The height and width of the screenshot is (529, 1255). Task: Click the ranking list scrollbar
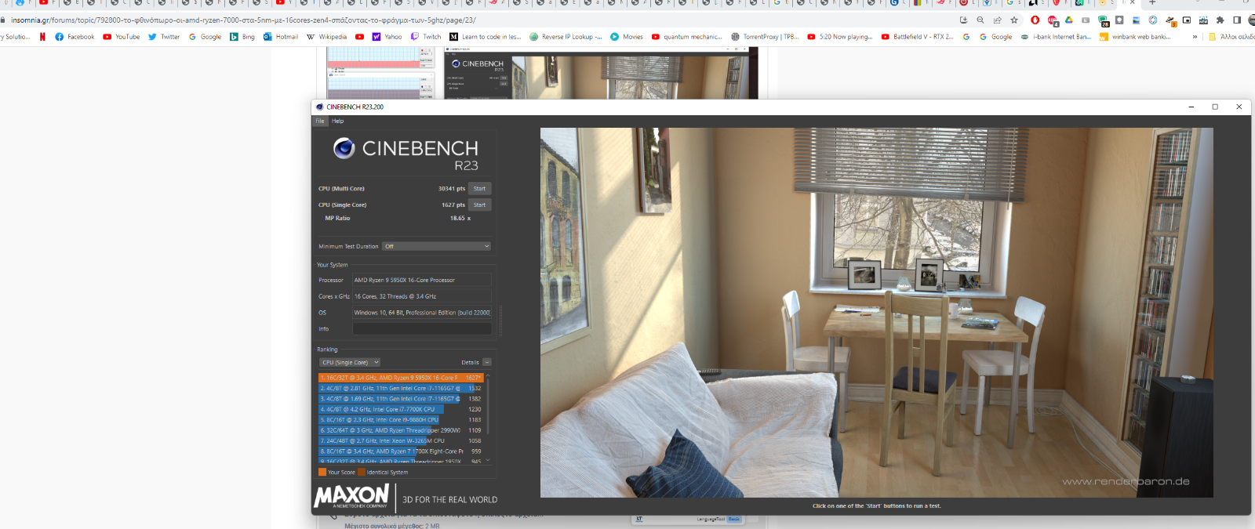tap(488, 406)
